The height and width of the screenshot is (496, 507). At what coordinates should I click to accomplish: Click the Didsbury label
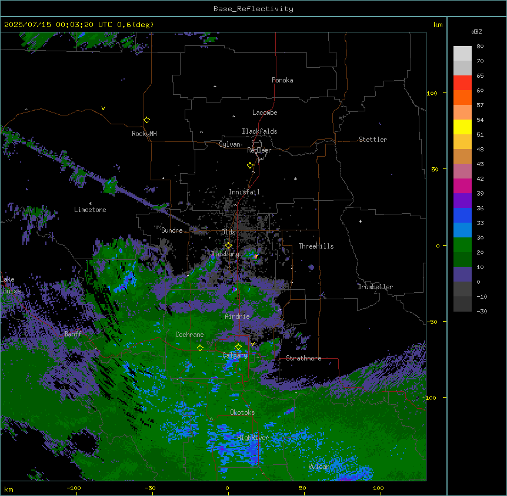coord(225,254)
